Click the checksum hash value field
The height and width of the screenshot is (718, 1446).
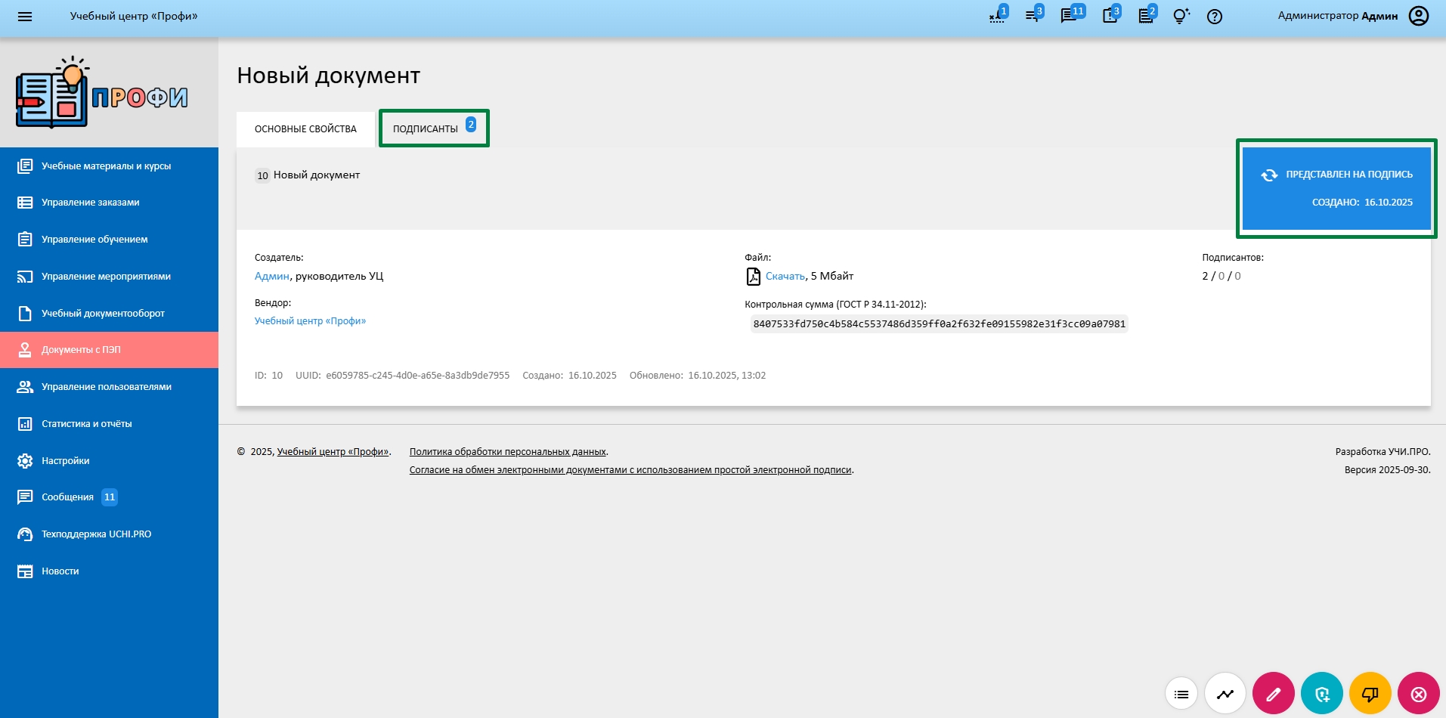tap(939, 324)
